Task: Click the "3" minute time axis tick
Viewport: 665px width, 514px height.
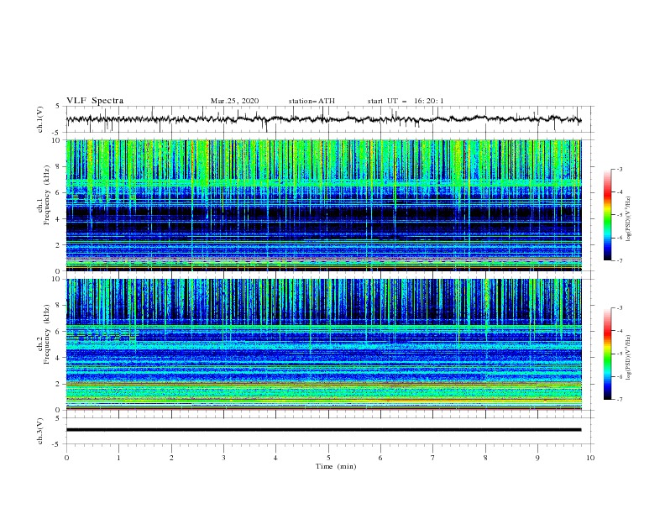Action: (x=223, y=458)
